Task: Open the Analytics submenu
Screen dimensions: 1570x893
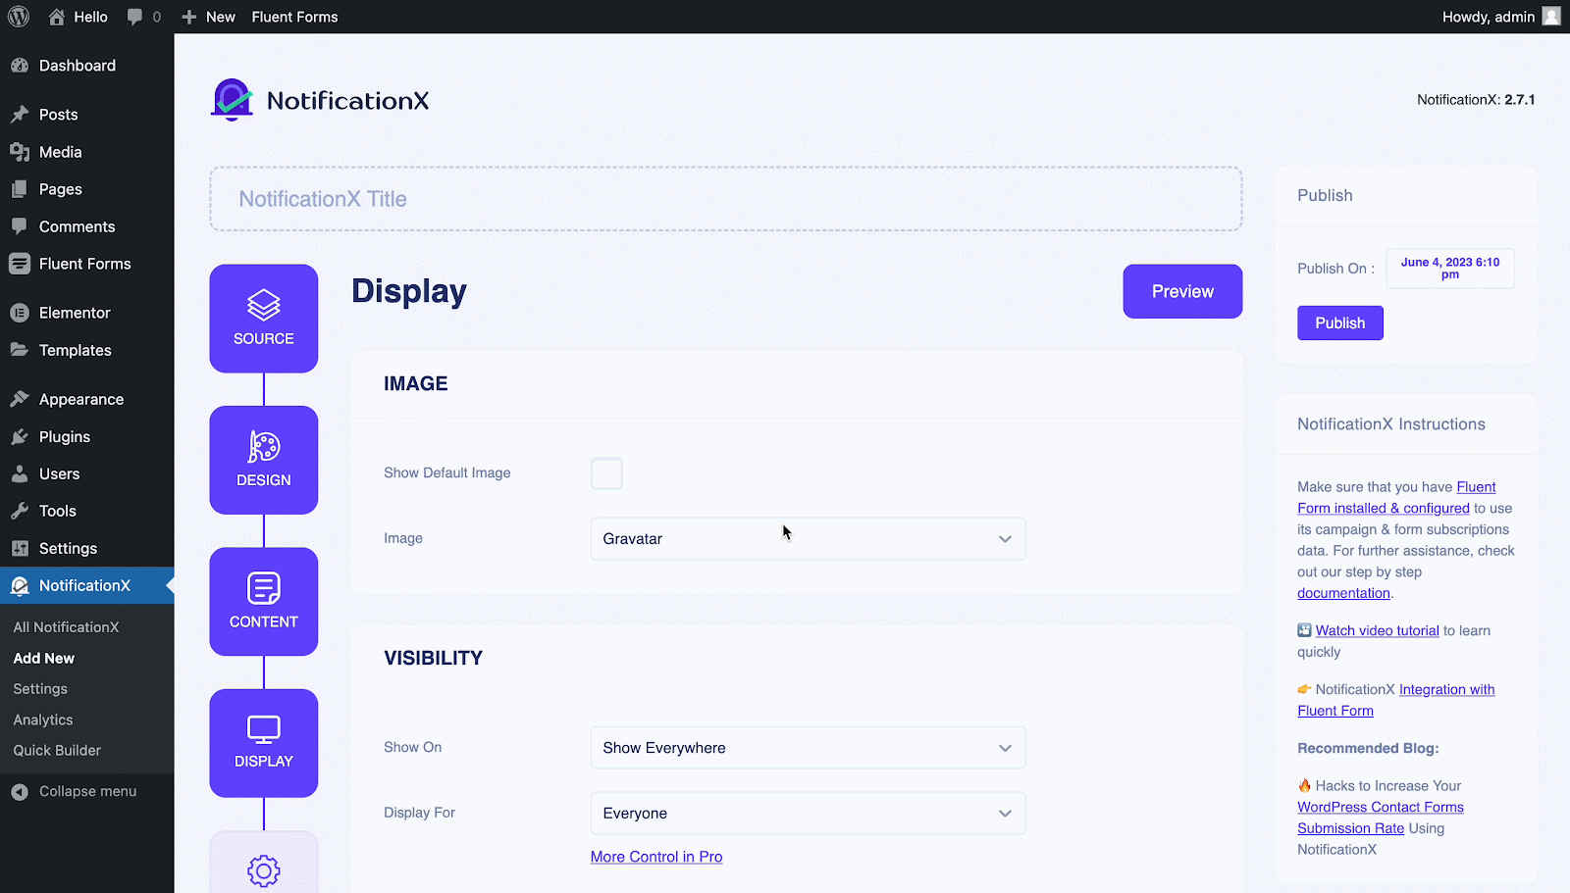Action: click(x=43, y=719)
